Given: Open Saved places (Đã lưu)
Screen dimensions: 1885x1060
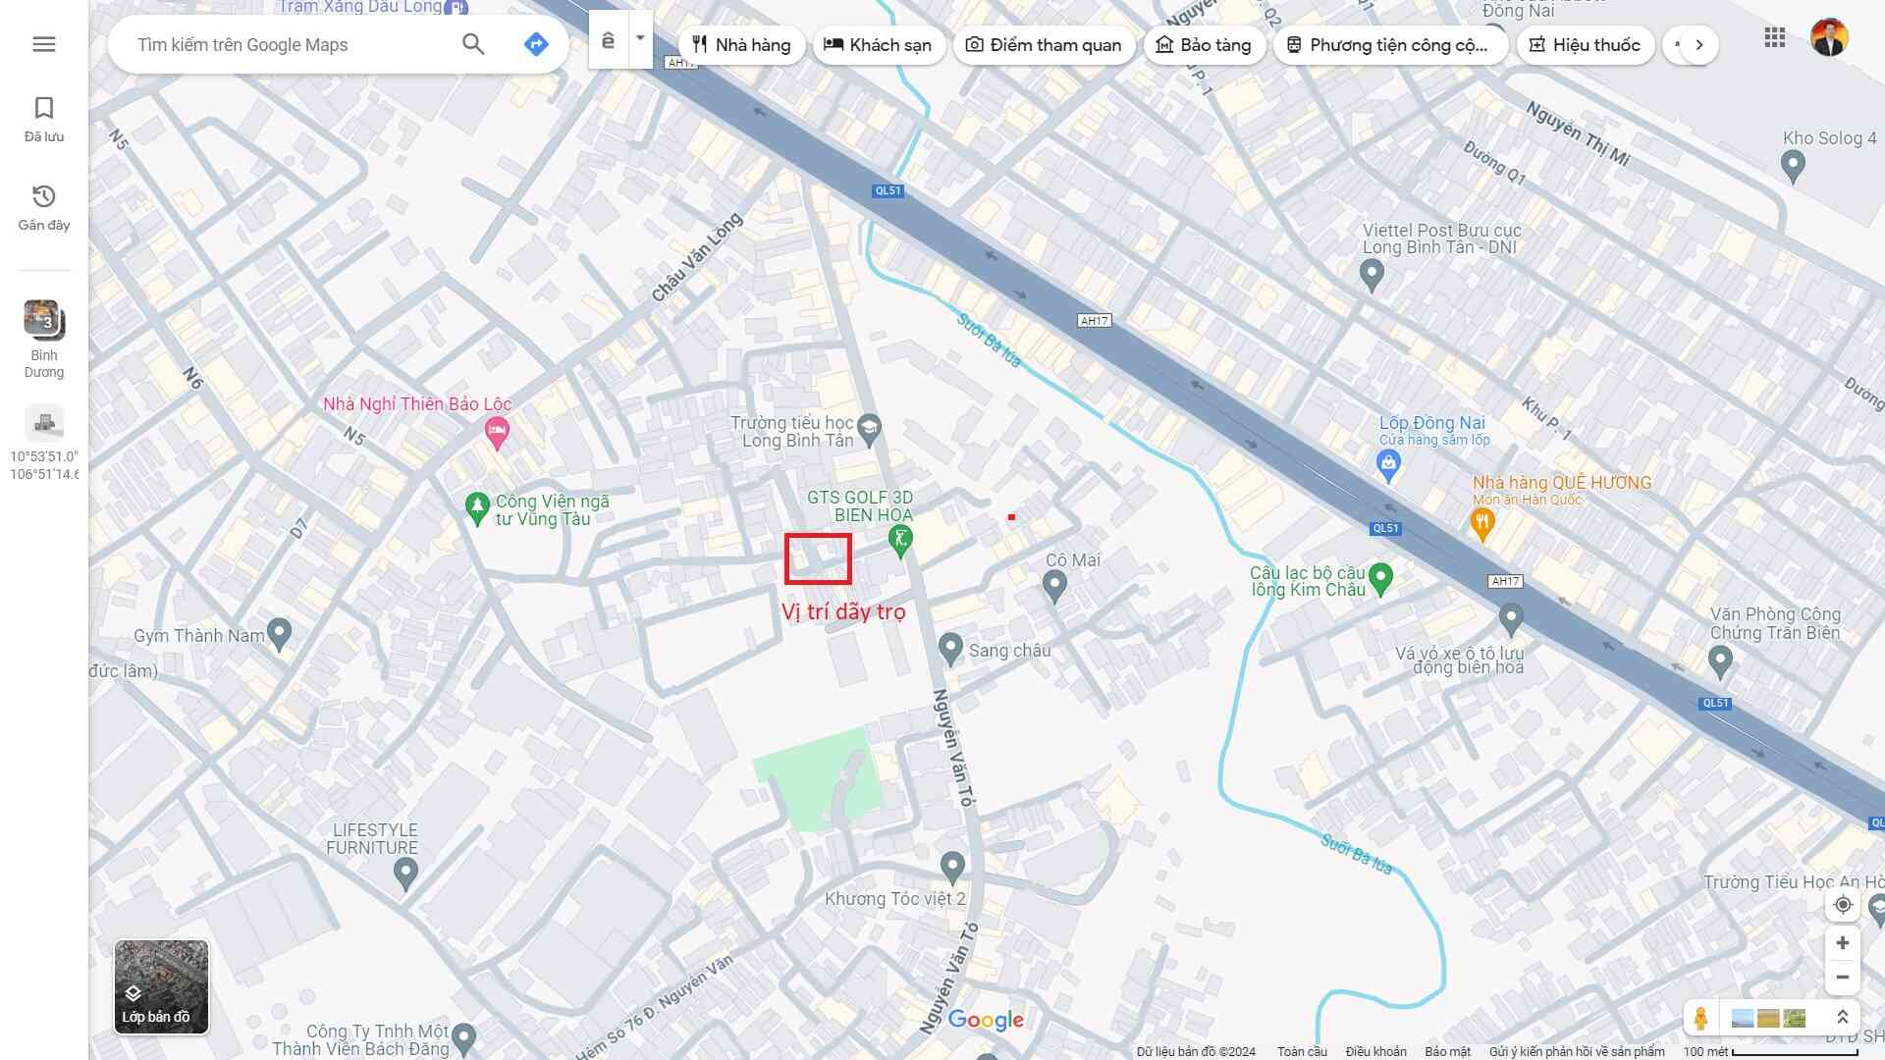Looking at the screenshot, I should point(43,120).
